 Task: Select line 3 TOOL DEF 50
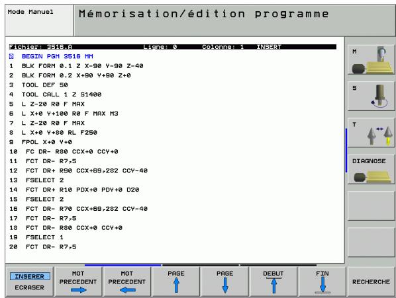pyautogui.click(x=38, y=85)
